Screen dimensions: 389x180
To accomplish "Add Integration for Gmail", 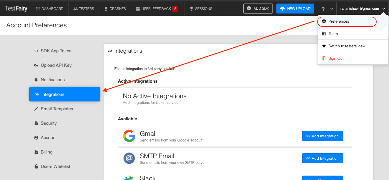I will (322, 136).
